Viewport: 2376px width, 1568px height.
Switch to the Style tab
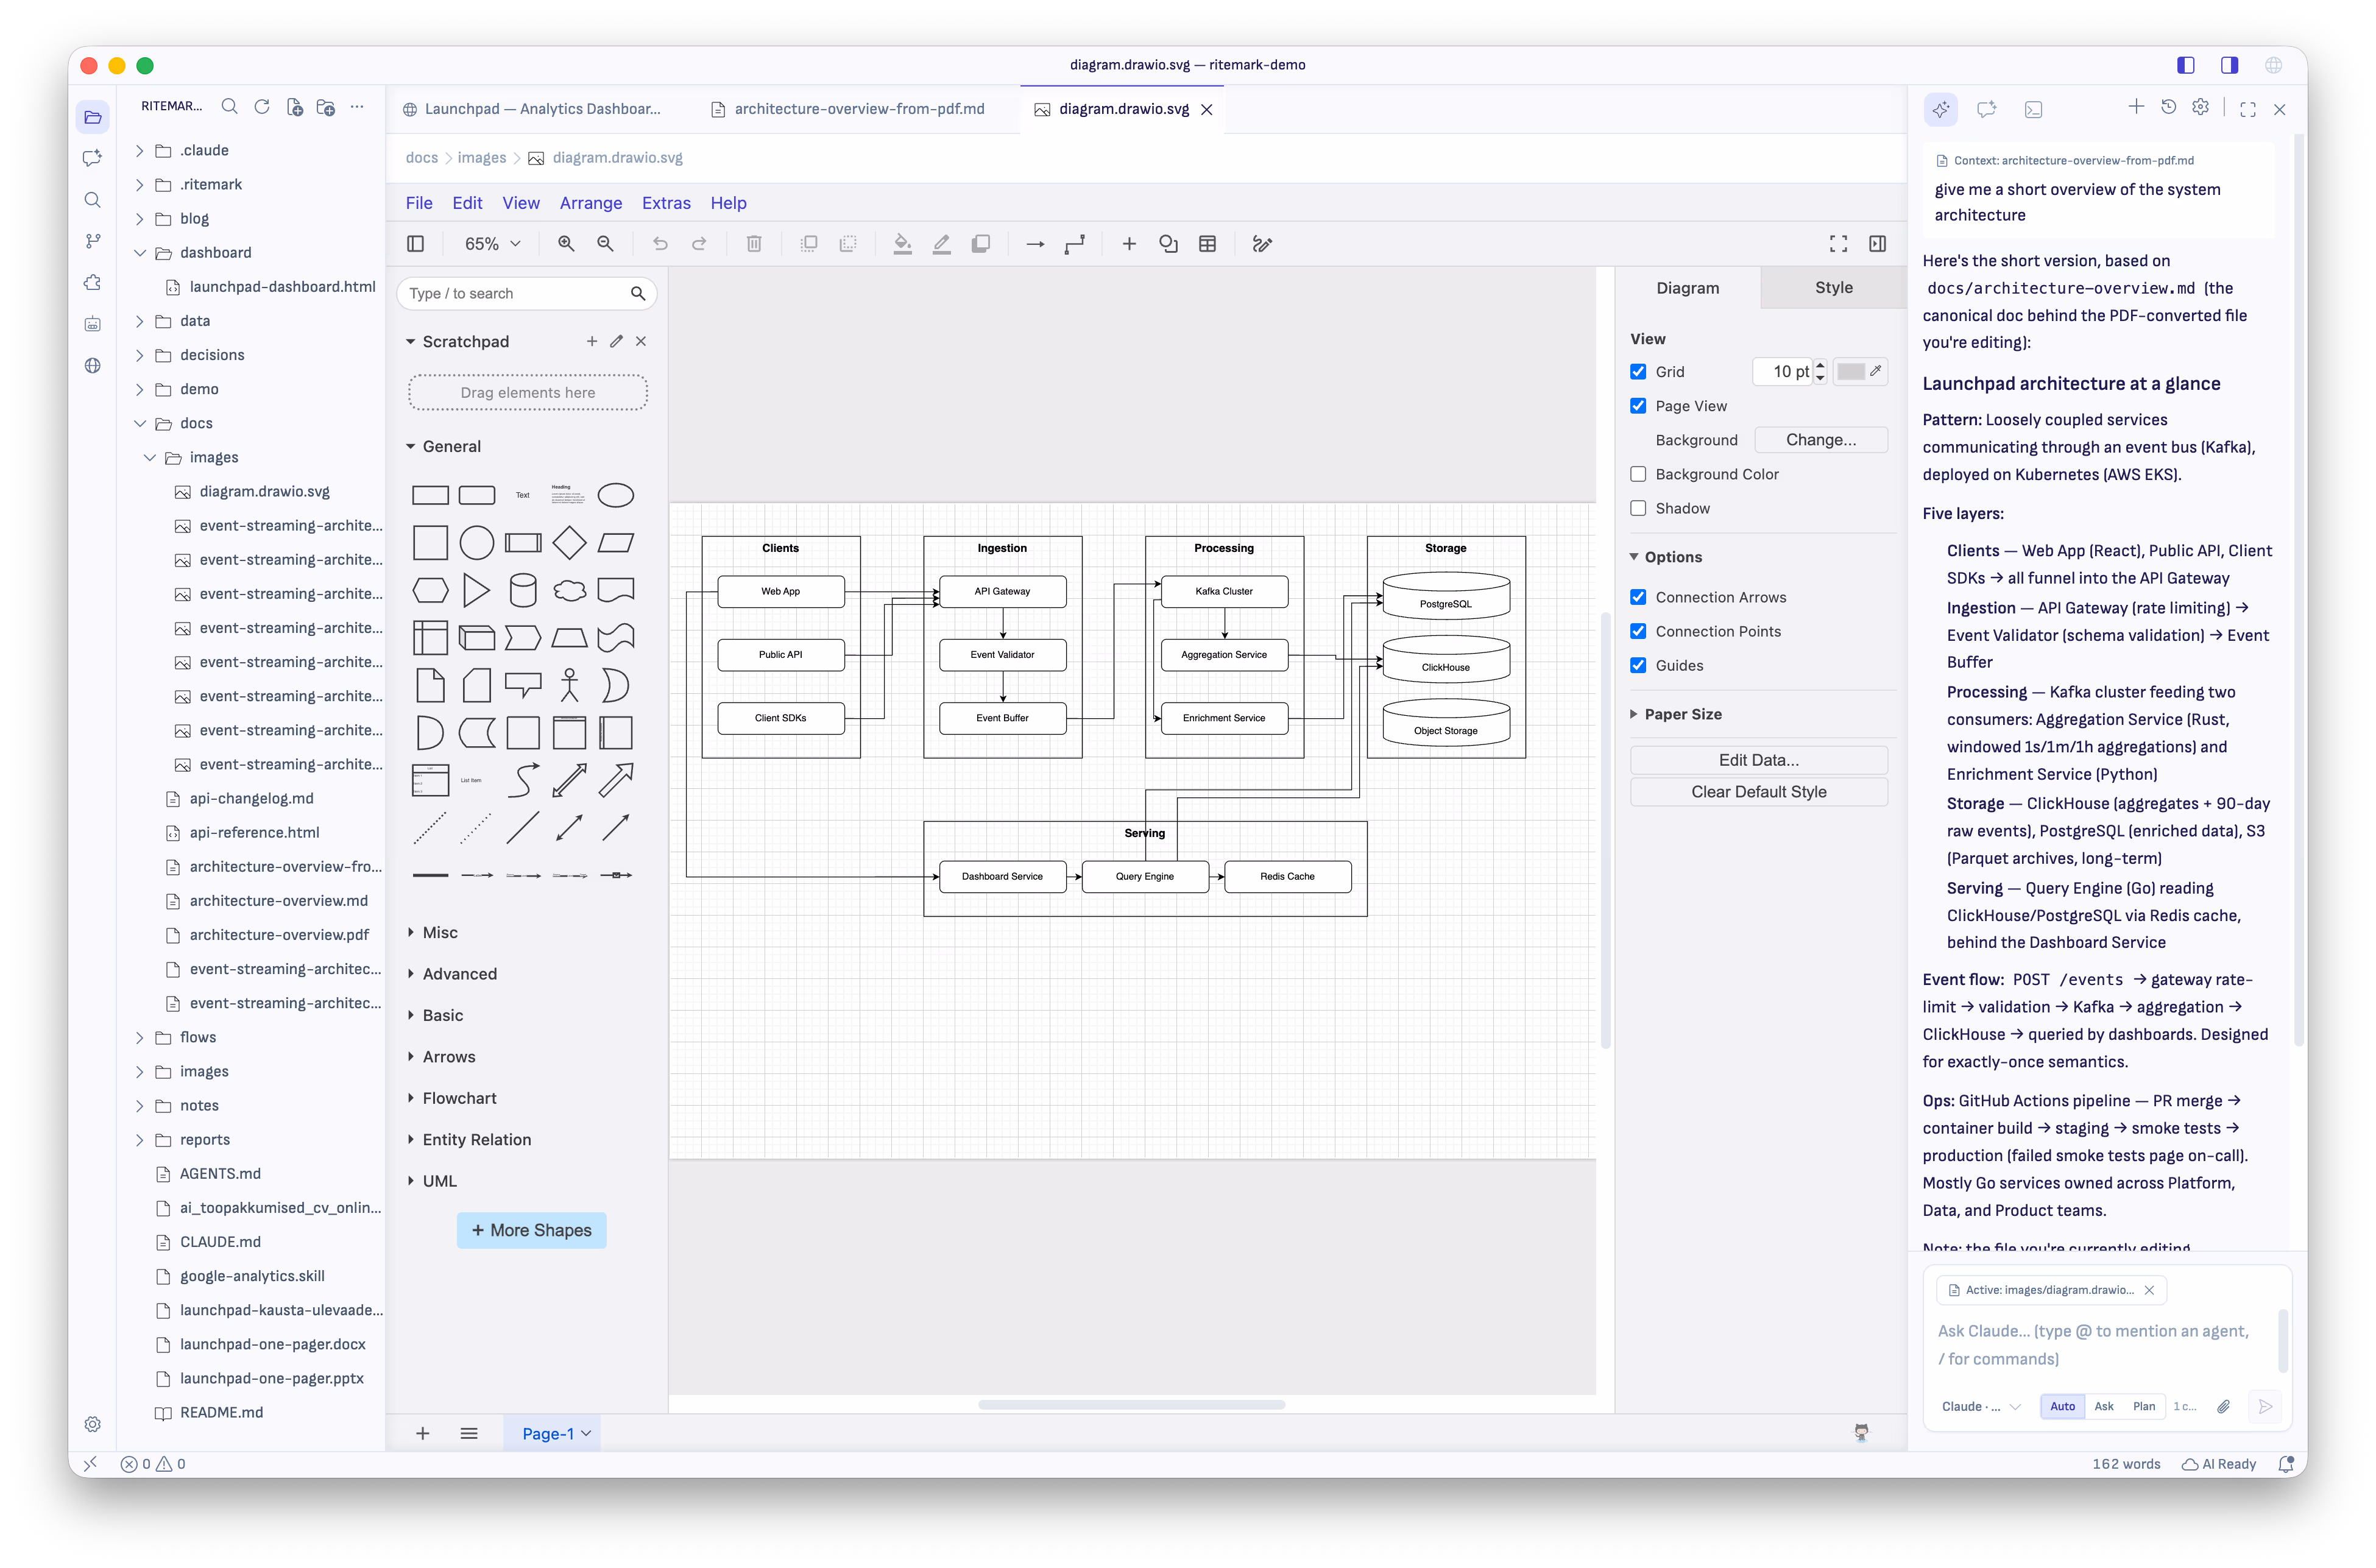[x=1833, y=287]
